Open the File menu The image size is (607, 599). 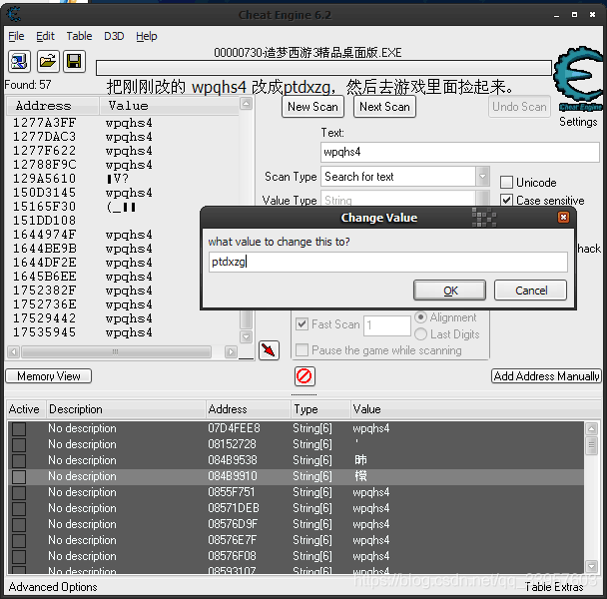click(16, 36)
